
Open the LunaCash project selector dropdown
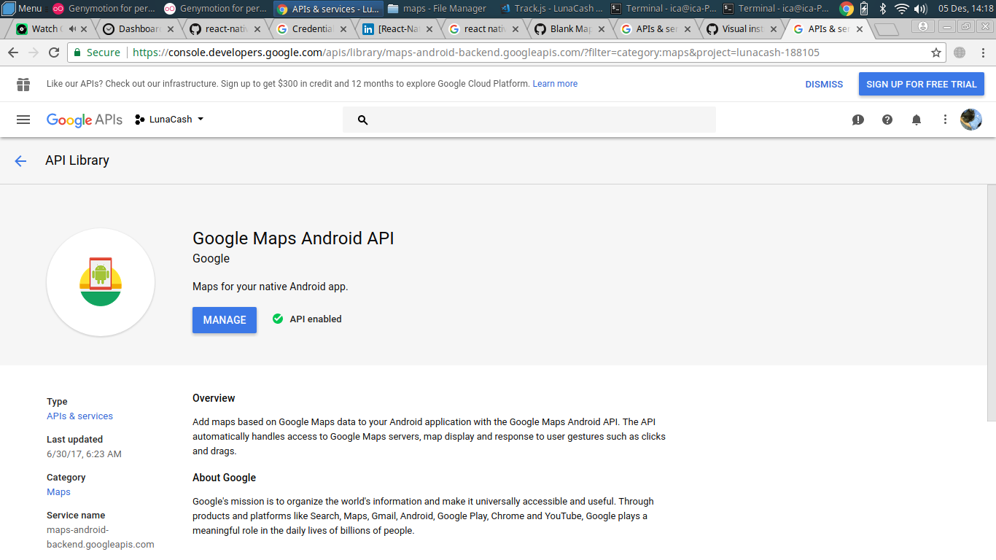click(x=169, y=120)
